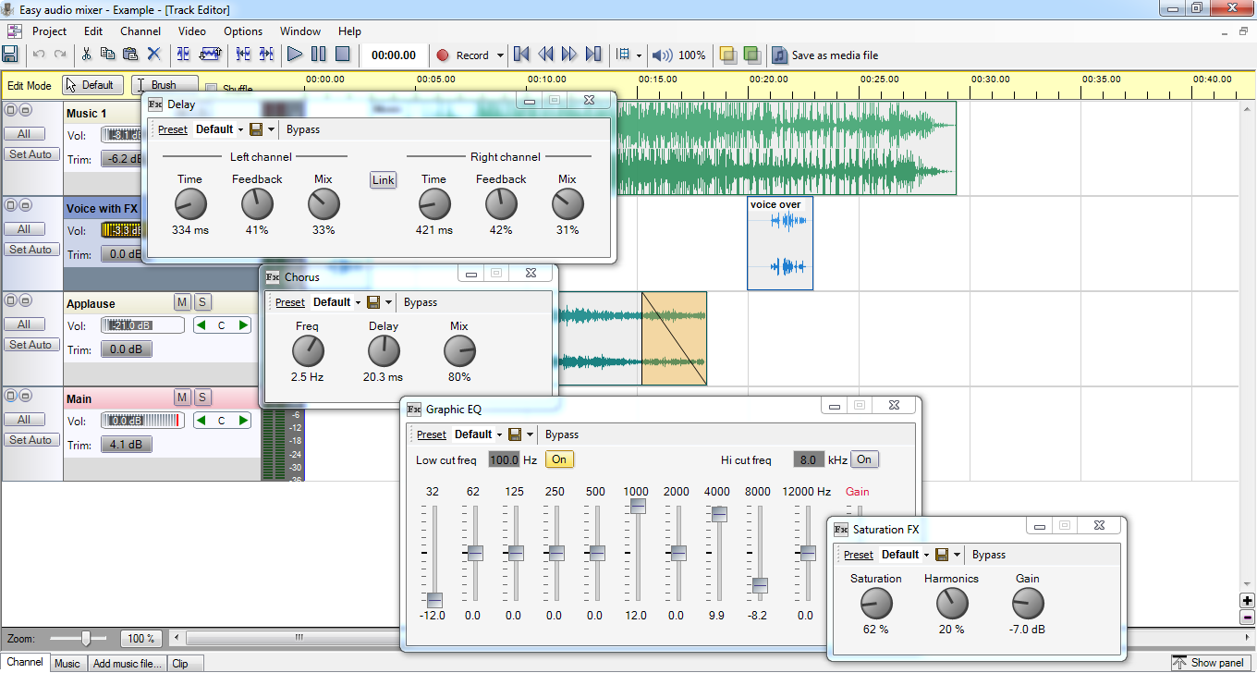Solo the Main track
1257x673 pixels.
pyautogui.click(x=202, y=398)
